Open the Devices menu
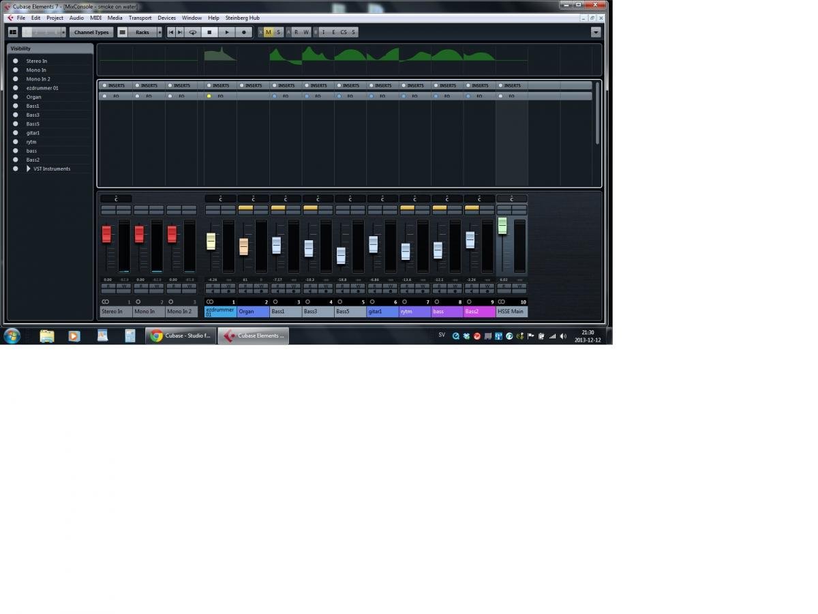The width and height of the screenshot is (818, 614). point(166,18)
